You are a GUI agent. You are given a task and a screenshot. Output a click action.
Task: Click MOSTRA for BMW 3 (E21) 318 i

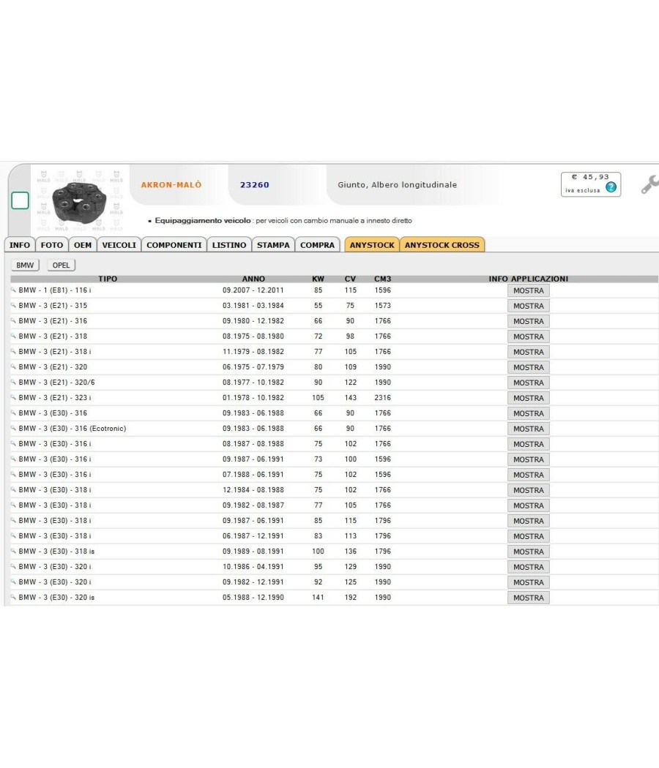[529, 352]
